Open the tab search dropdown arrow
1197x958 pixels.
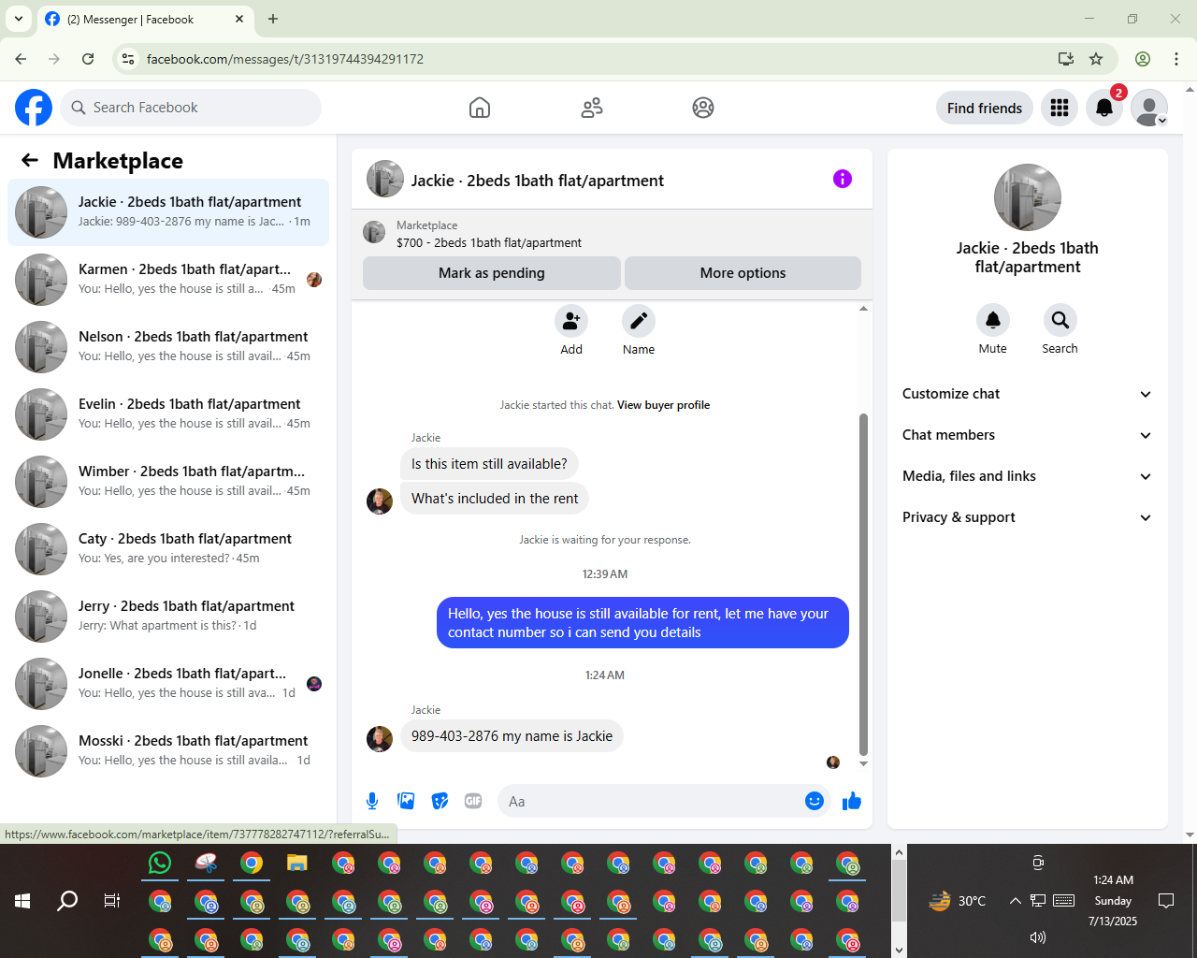pos(19,19)
